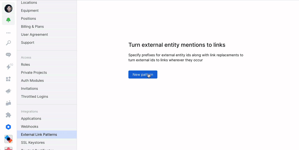Open Applications in Integrations
The height and width of the screenshot is (150, 299).
pyautogui.click(x=31, y=118)
